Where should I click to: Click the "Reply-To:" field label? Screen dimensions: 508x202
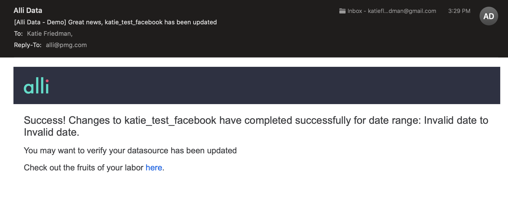28,45
